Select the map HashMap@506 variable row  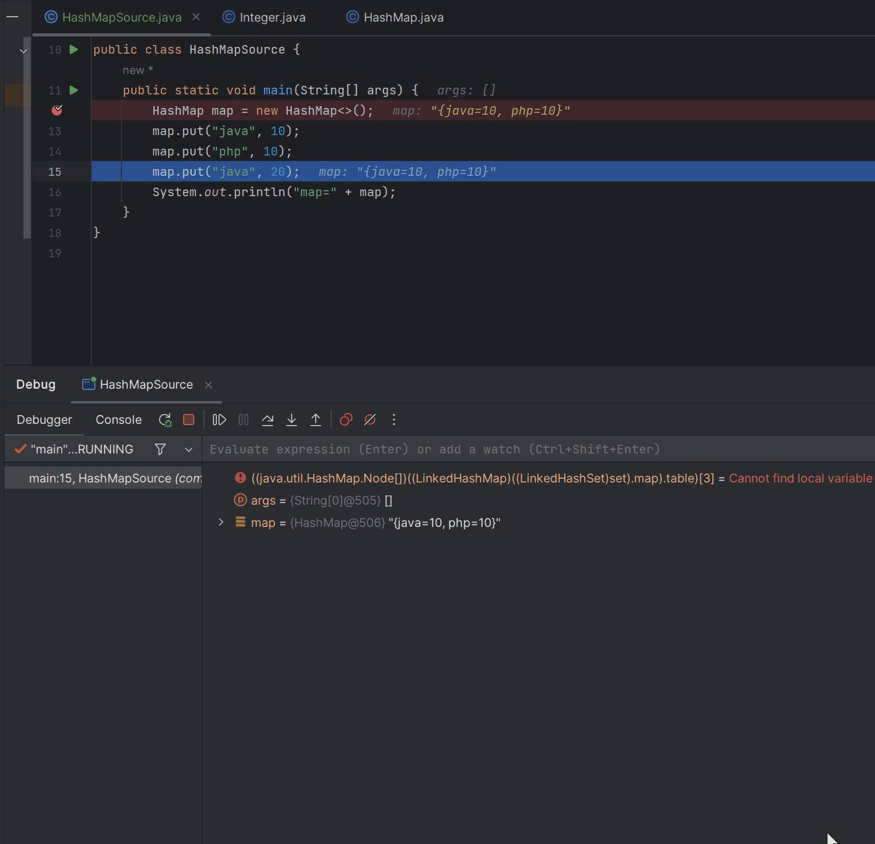point(538,523)
